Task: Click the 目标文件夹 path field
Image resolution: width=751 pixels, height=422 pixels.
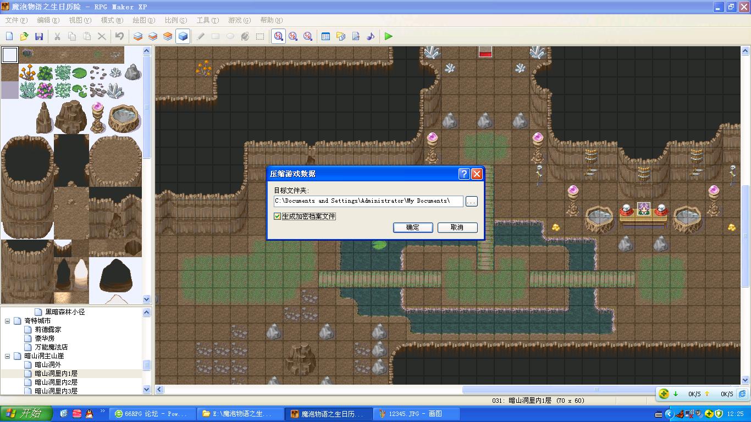Action: tap(368, 201)
